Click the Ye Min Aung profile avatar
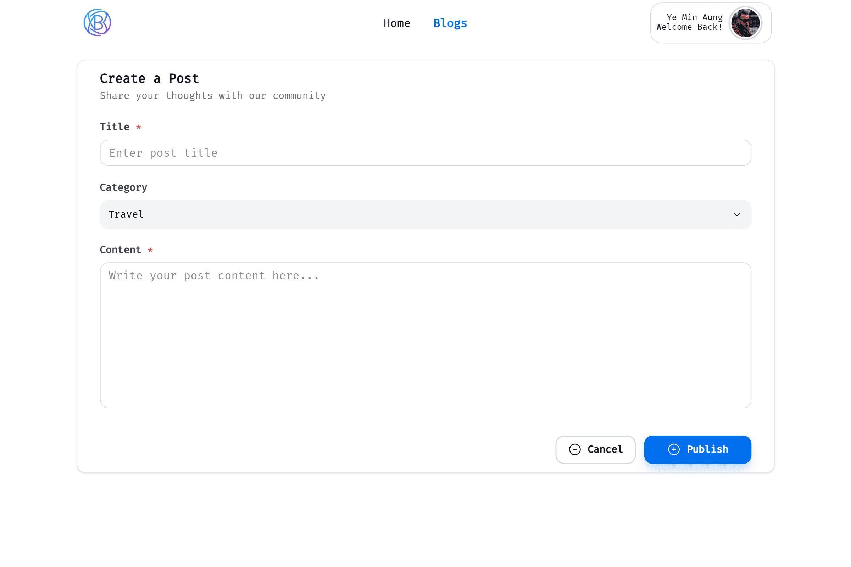 coord(745,23)
